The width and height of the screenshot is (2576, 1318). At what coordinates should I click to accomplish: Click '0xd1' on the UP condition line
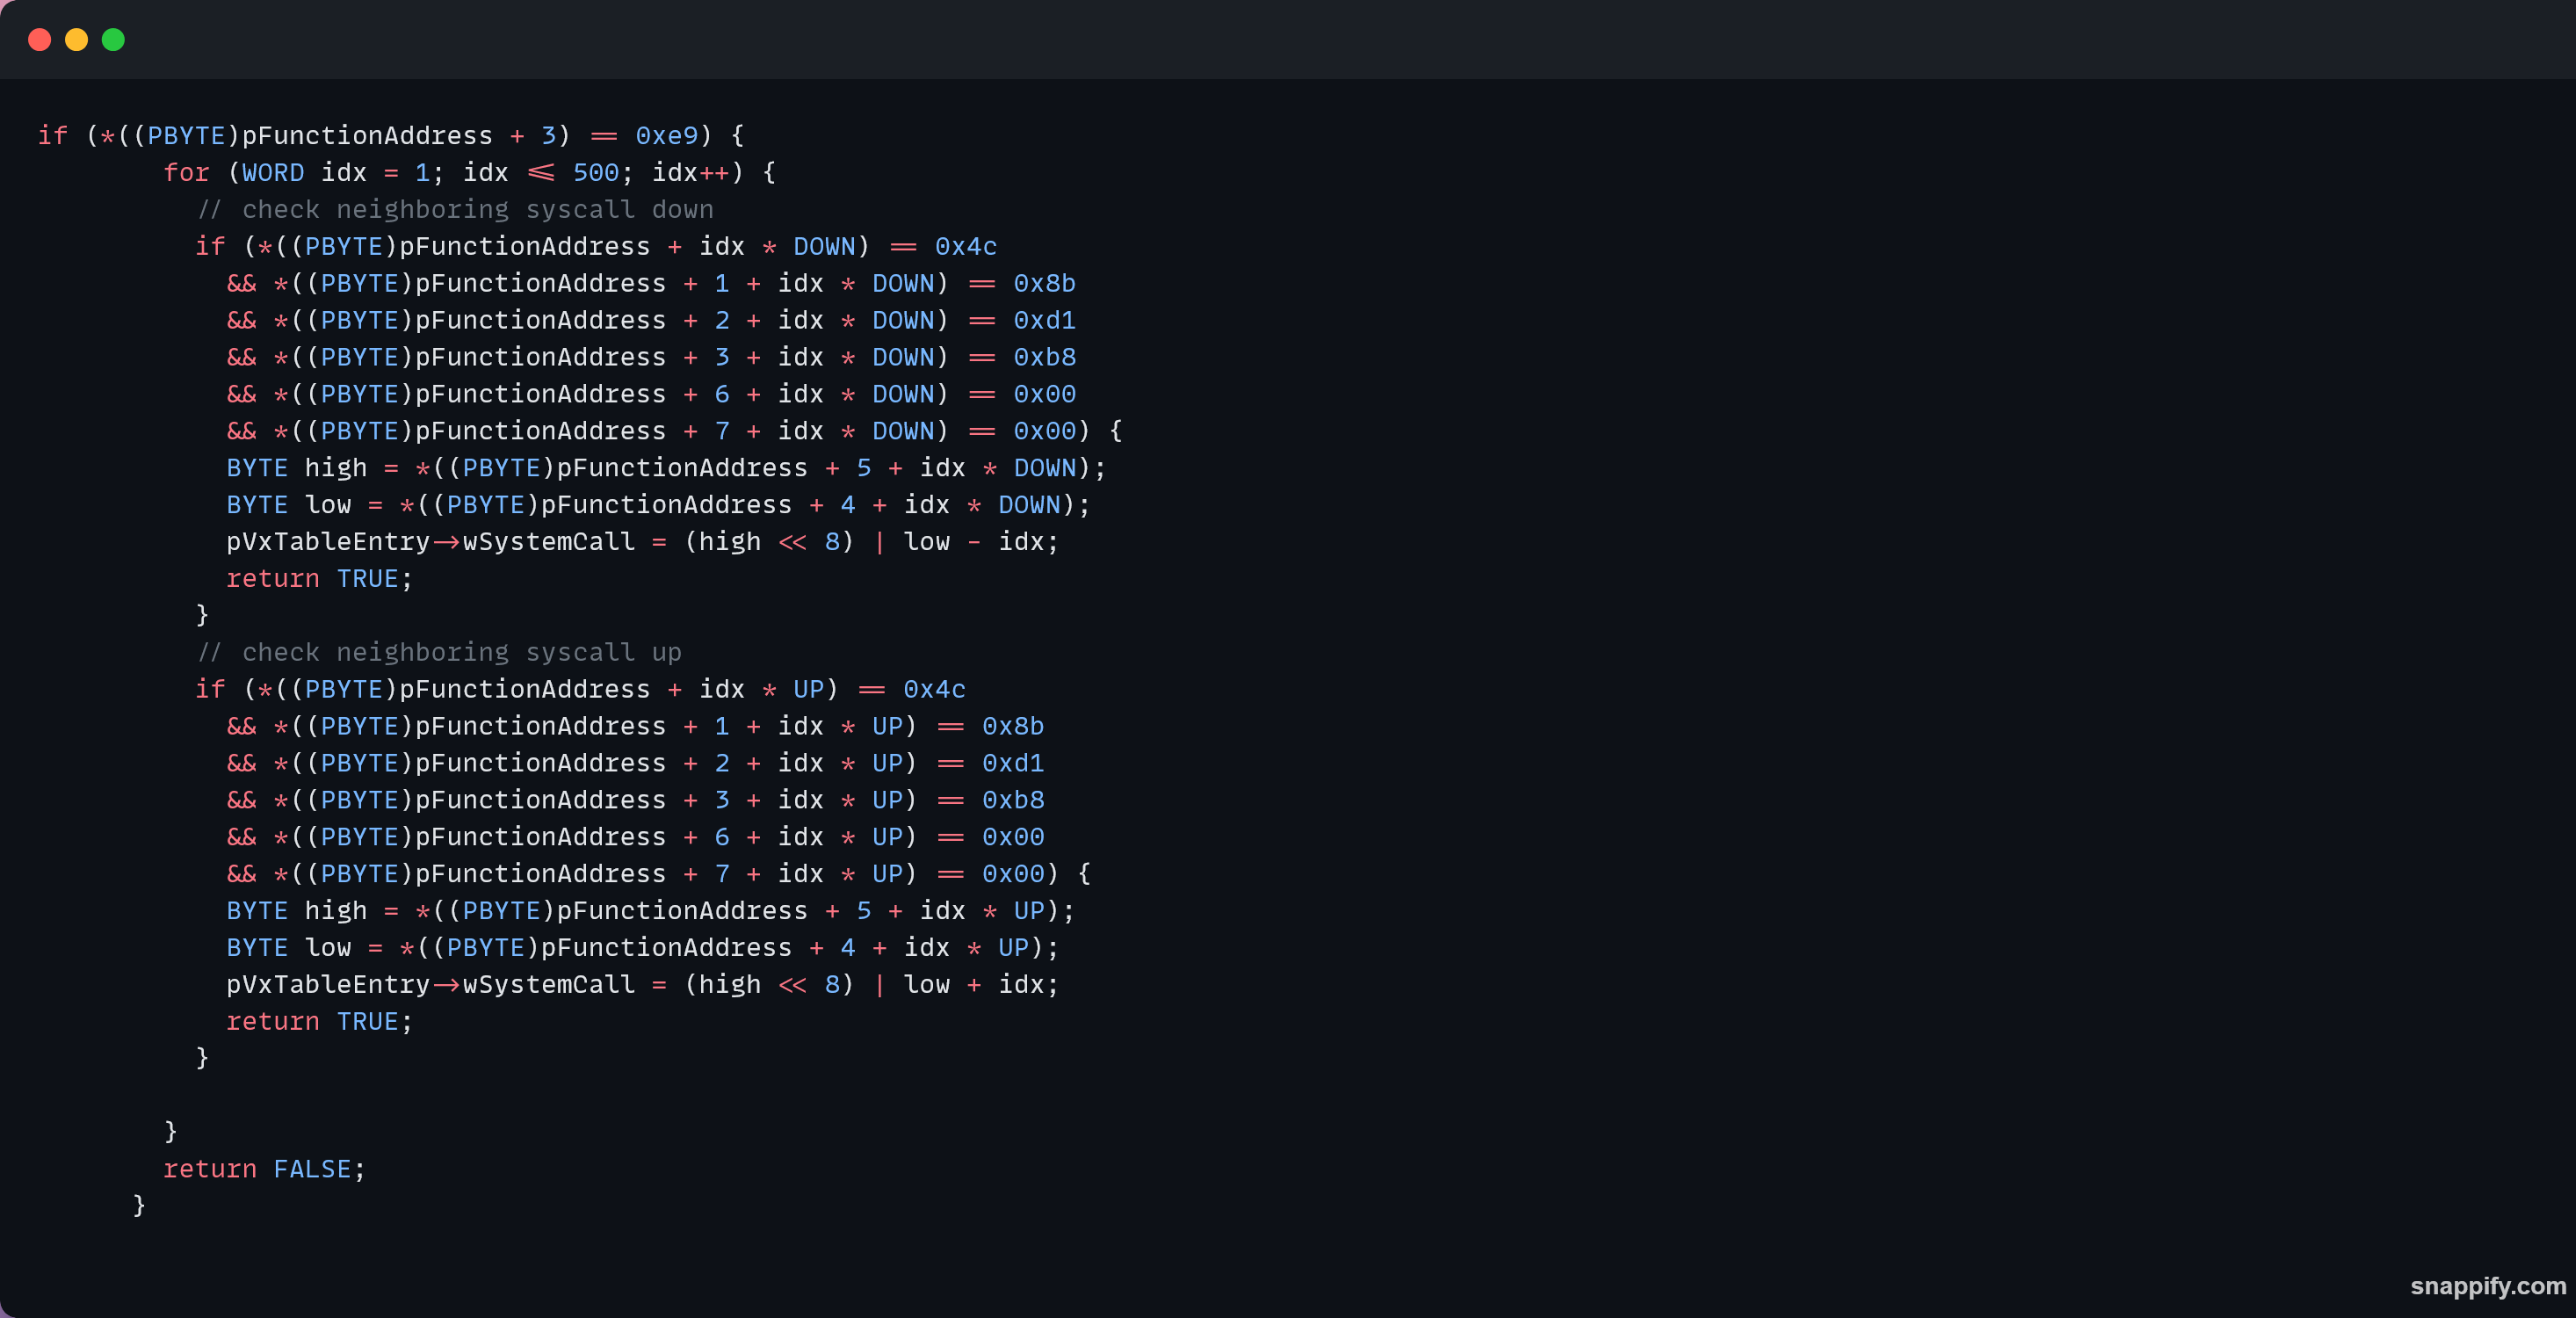coord(1013,763)
